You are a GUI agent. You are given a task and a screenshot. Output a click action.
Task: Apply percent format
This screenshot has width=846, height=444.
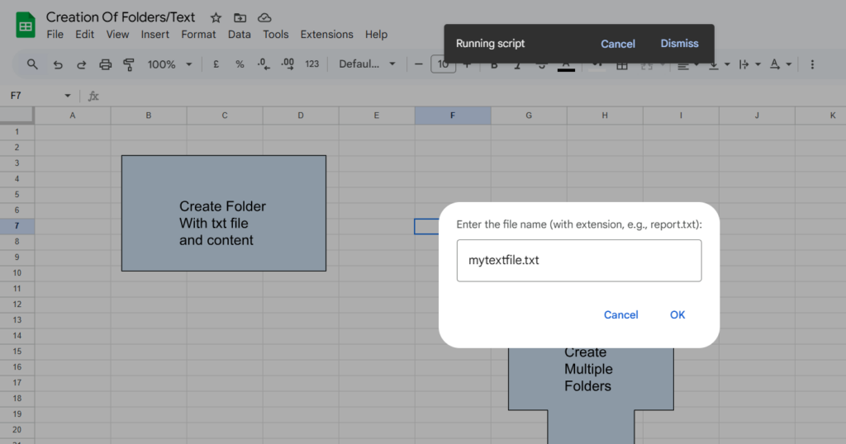tap(240, 64)
